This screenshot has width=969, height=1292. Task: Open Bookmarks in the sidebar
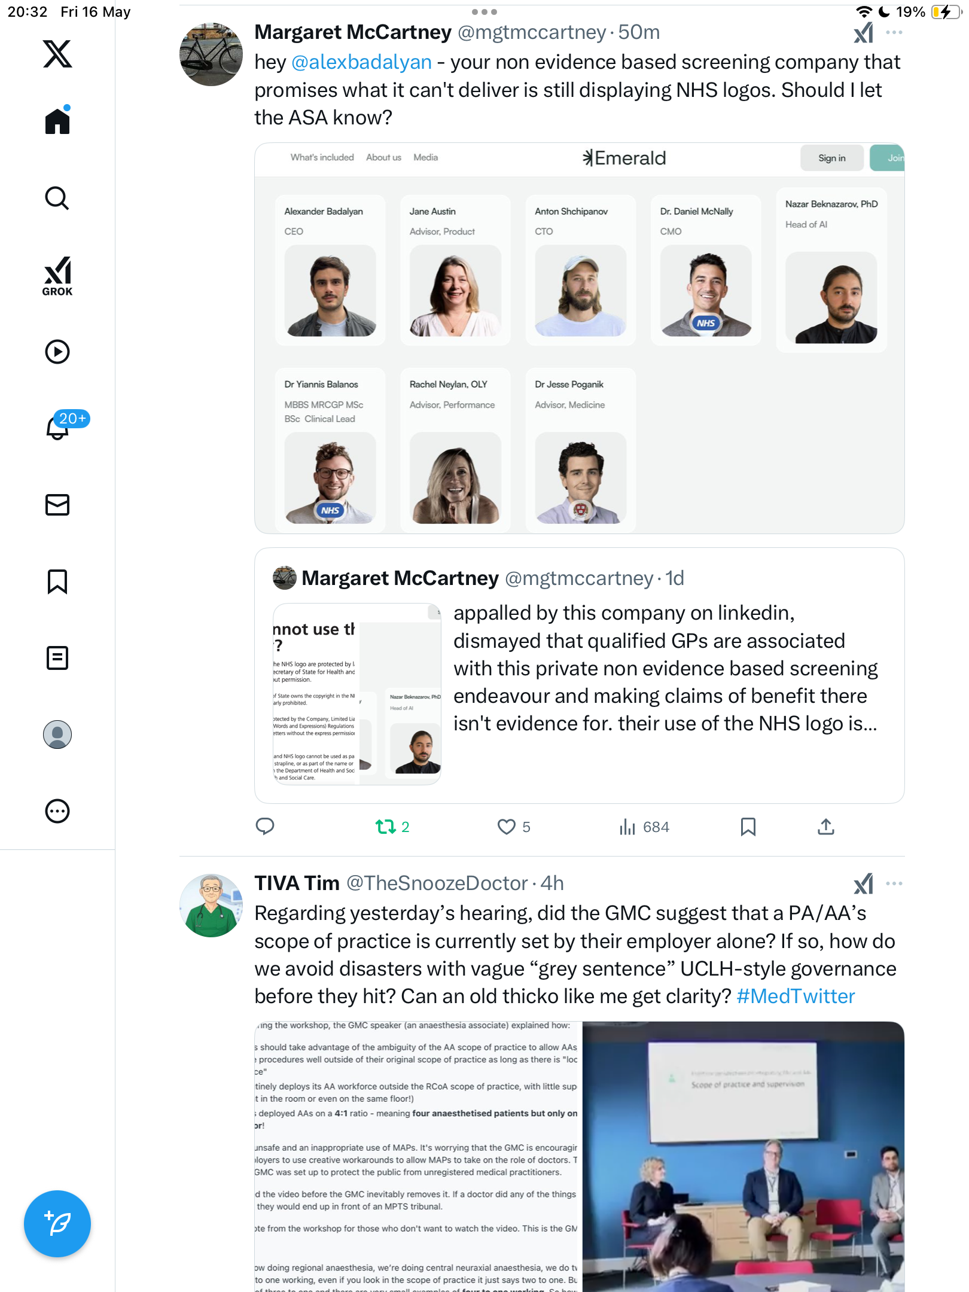[57, 581]
